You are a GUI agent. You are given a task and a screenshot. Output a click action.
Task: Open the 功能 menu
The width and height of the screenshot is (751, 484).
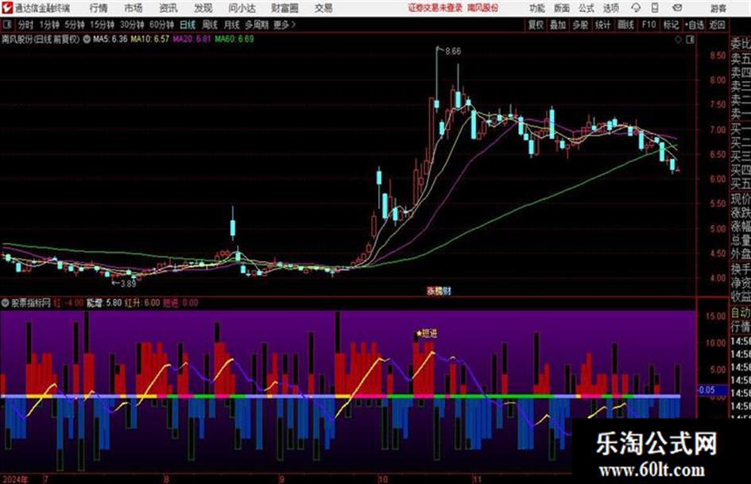(537, 8)
